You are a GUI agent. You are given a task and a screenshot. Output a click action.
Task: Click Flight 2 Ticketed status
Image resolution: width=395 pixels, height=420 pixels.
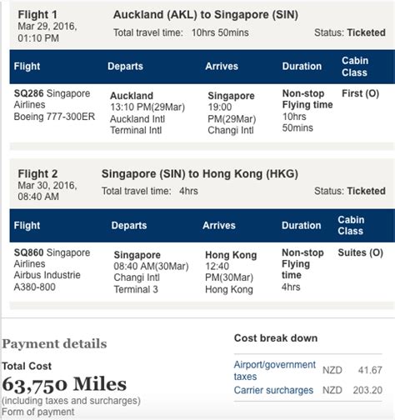pyautogui.click(x=366, y=191)
